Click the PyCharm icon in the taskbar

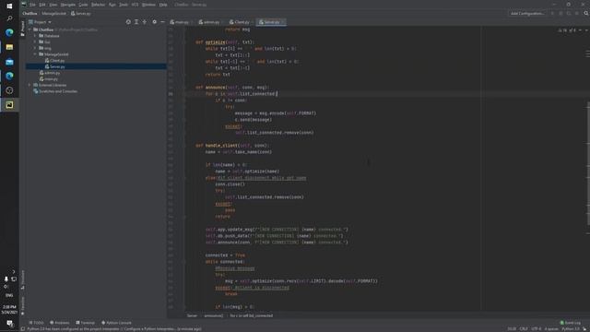tap(9, 105)
